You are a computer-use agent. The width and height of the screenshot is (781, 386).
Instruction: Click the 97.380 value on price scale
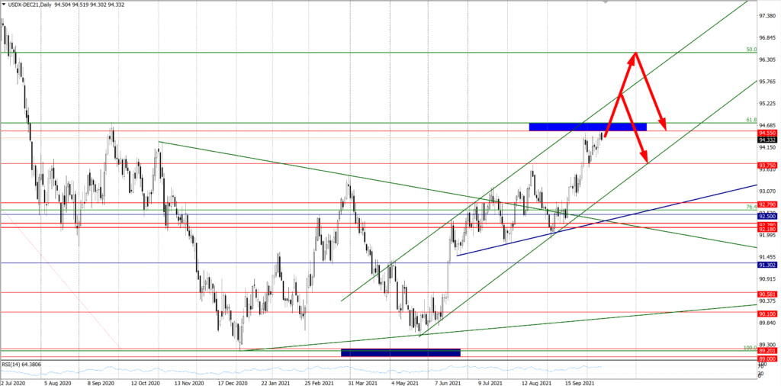point(767,16)
